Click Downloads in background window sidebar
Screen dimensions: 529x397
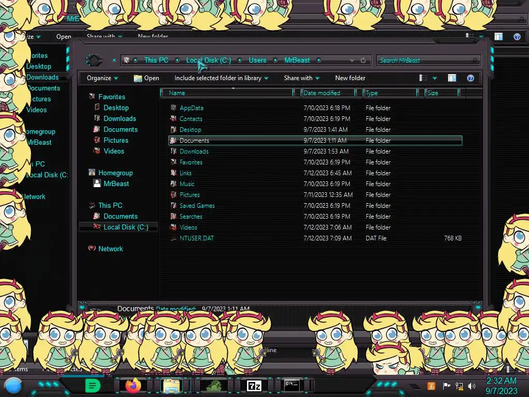click(42, 78)
